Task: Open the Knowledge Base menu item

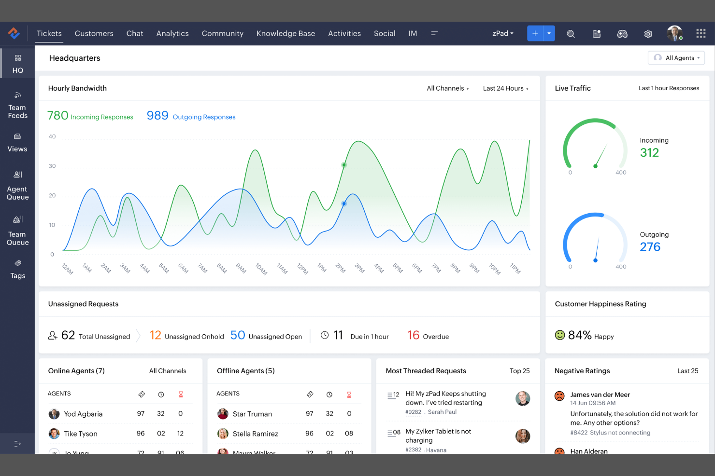Action: pyautogui.click(x=286, y=33)
